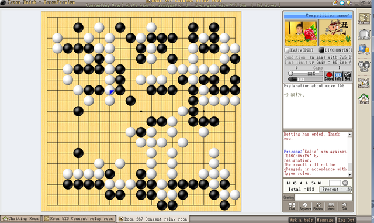Skip forward five moves
Screen dimensions: 374x223
(x=313, y=183)
